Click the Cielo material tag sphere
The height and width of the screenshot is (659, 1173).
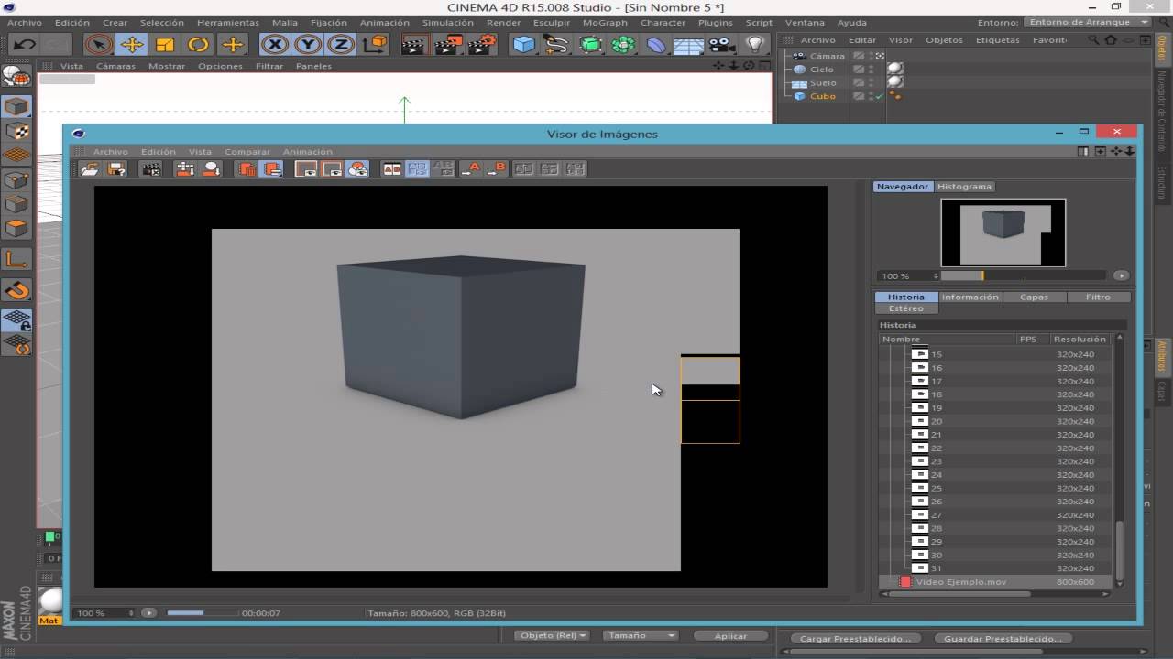coord(894,69)
